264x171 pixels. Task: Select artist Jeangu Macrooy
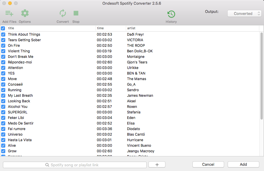141,151
